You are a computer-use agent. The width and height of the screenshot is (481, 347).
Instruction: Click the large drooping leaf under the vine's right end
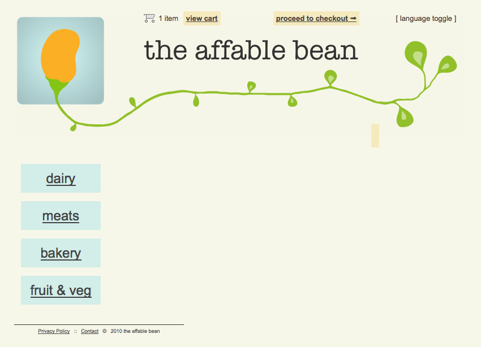click(404, 116)
